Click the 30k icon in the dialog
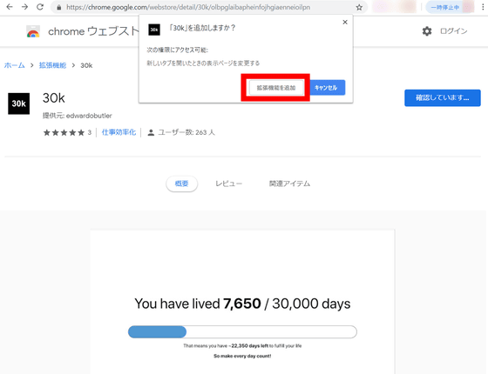 click(x=154, y=30)
